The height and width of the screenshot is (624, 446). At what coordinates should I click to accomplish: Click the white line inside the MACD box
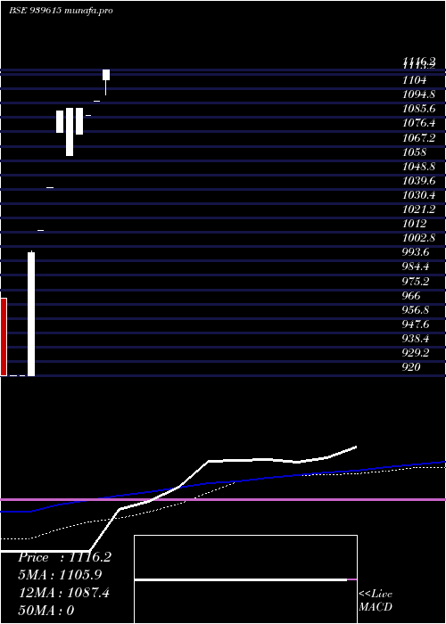click(241, 579)
